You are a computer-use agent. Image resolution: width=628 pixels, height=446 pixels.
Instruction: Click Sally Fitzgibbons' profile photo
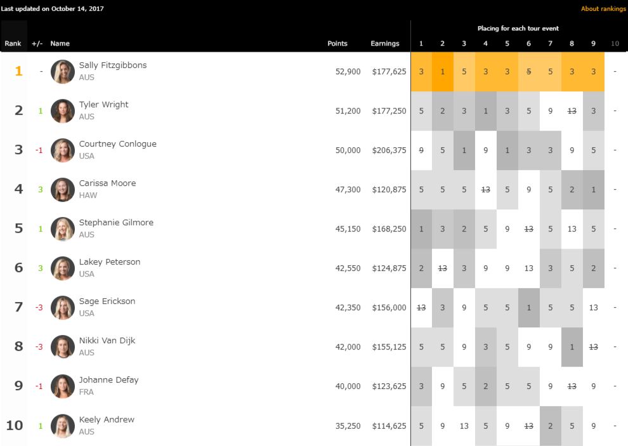pyautogui.click(x=63, y=72)
